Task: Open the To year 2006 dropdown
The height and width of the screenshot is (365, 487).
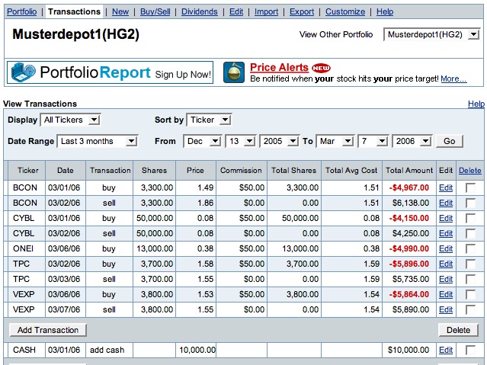Action: pos(412,141)
